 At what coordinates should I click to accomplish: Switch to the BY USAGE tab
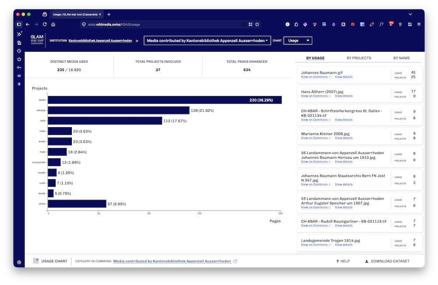tap(315, 58)
